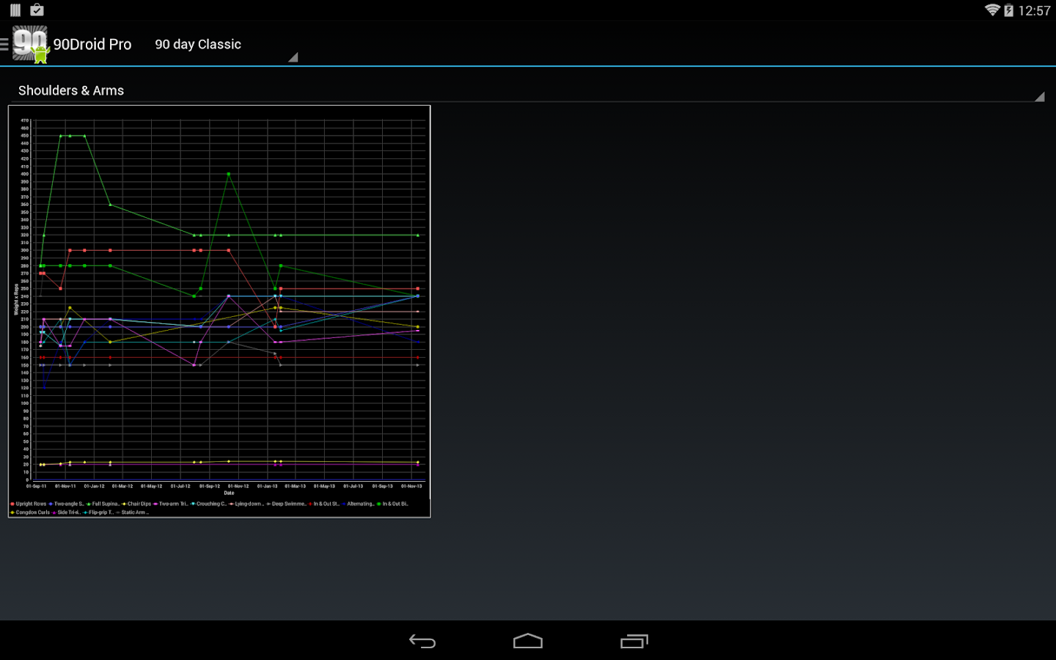
Task: Click the Weight x Reps axis label
Action: click(15, 299)
